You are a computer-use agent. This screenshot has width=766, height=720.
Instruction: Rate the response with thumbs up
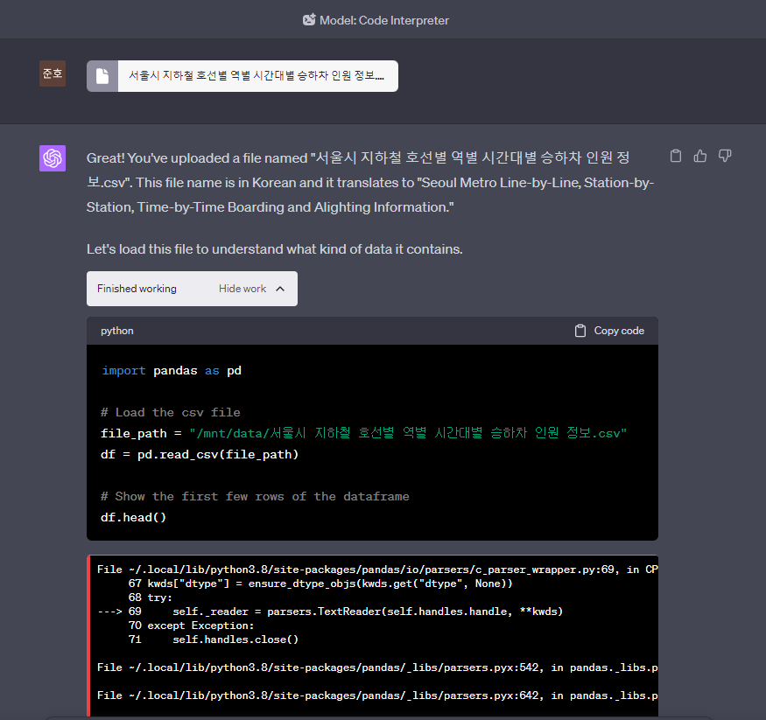699,155
